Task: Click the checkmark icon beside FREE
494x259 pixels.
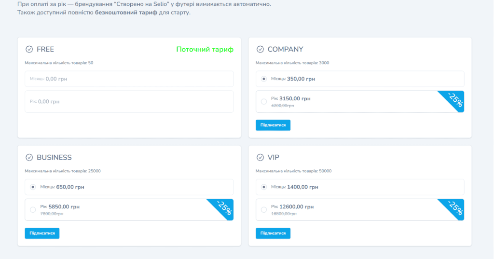Action: [29, 49]
